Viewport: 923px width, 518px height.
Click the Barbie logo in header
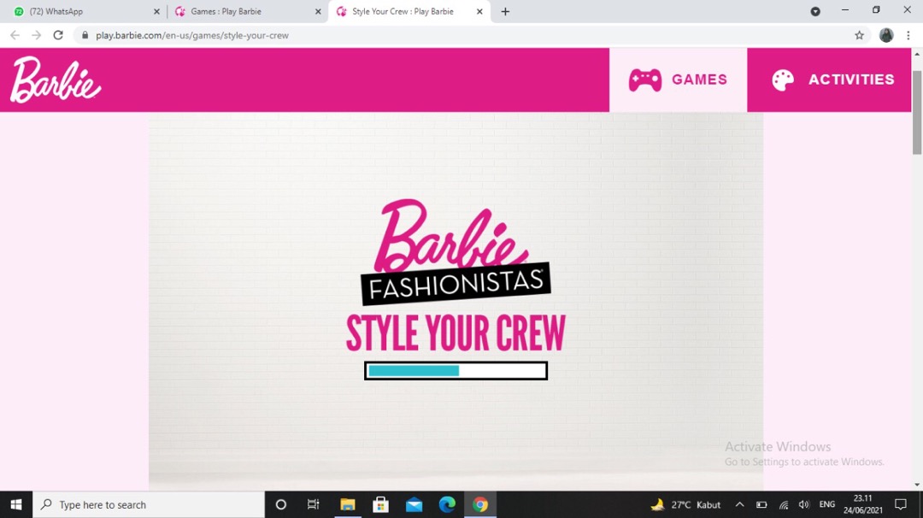point(56,80)
